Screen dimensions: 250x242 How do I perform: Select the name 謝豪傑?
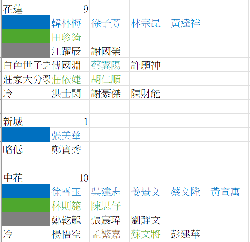(x=106, y=93)
